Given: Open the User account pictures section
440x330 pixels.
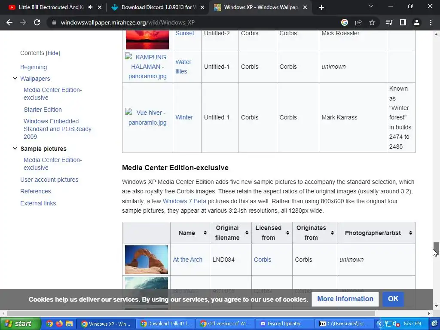Looking at the screenshot, I should [x=49, y=180].
